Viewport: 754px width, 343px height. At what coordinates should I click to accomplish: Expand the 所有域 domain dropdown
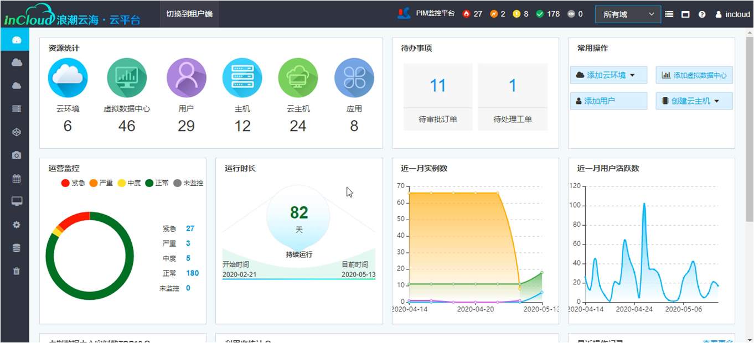[x=628, y=14]
